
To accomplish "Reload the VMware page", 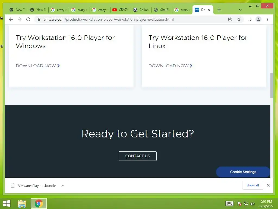I will point(28,19).
